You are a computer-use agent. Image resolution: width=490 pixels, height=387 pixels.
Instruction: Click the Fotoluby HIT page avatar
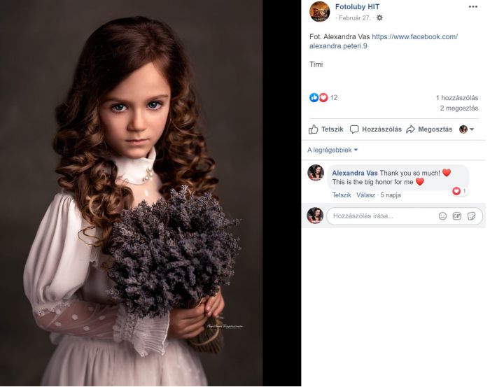[319, 12]
